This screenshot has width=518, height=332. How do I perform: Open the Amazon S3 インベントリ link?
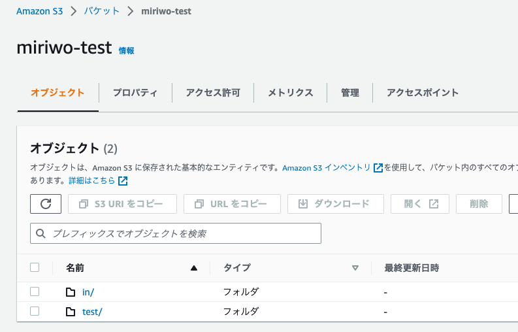(x=327, y=168)
